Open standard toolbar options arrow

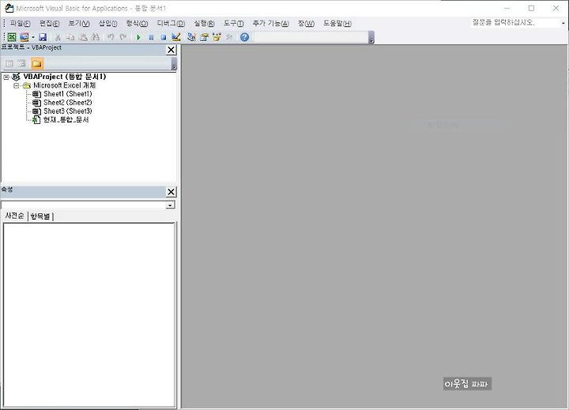click(x=371, y=38)
